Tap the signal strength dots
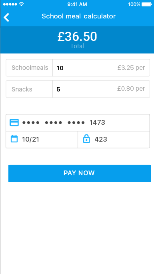 tap(10, 4)
